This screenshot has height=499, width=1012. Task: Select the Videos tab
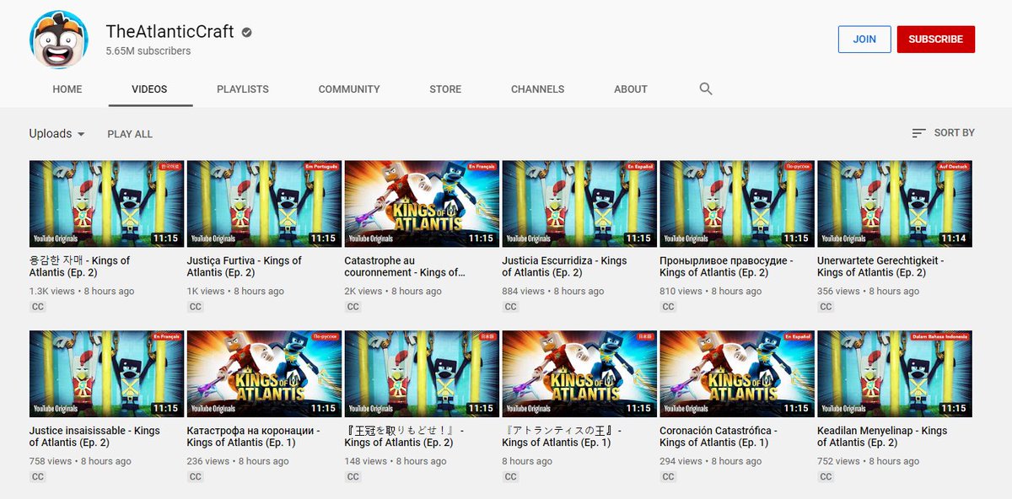[149, 89]
